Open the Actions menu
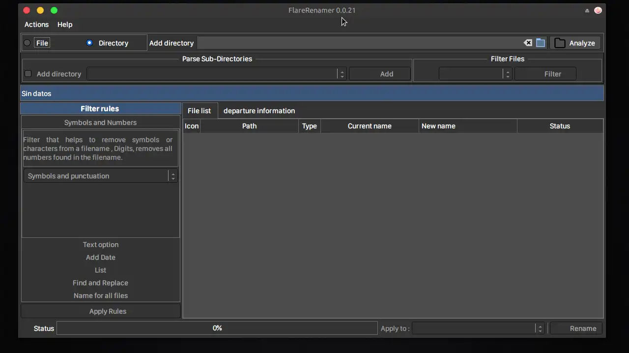629x353 pixels. 37,25
